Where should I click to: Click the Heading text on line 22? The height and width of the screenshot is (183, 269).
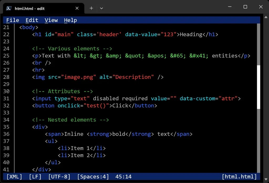coord(191,34)
